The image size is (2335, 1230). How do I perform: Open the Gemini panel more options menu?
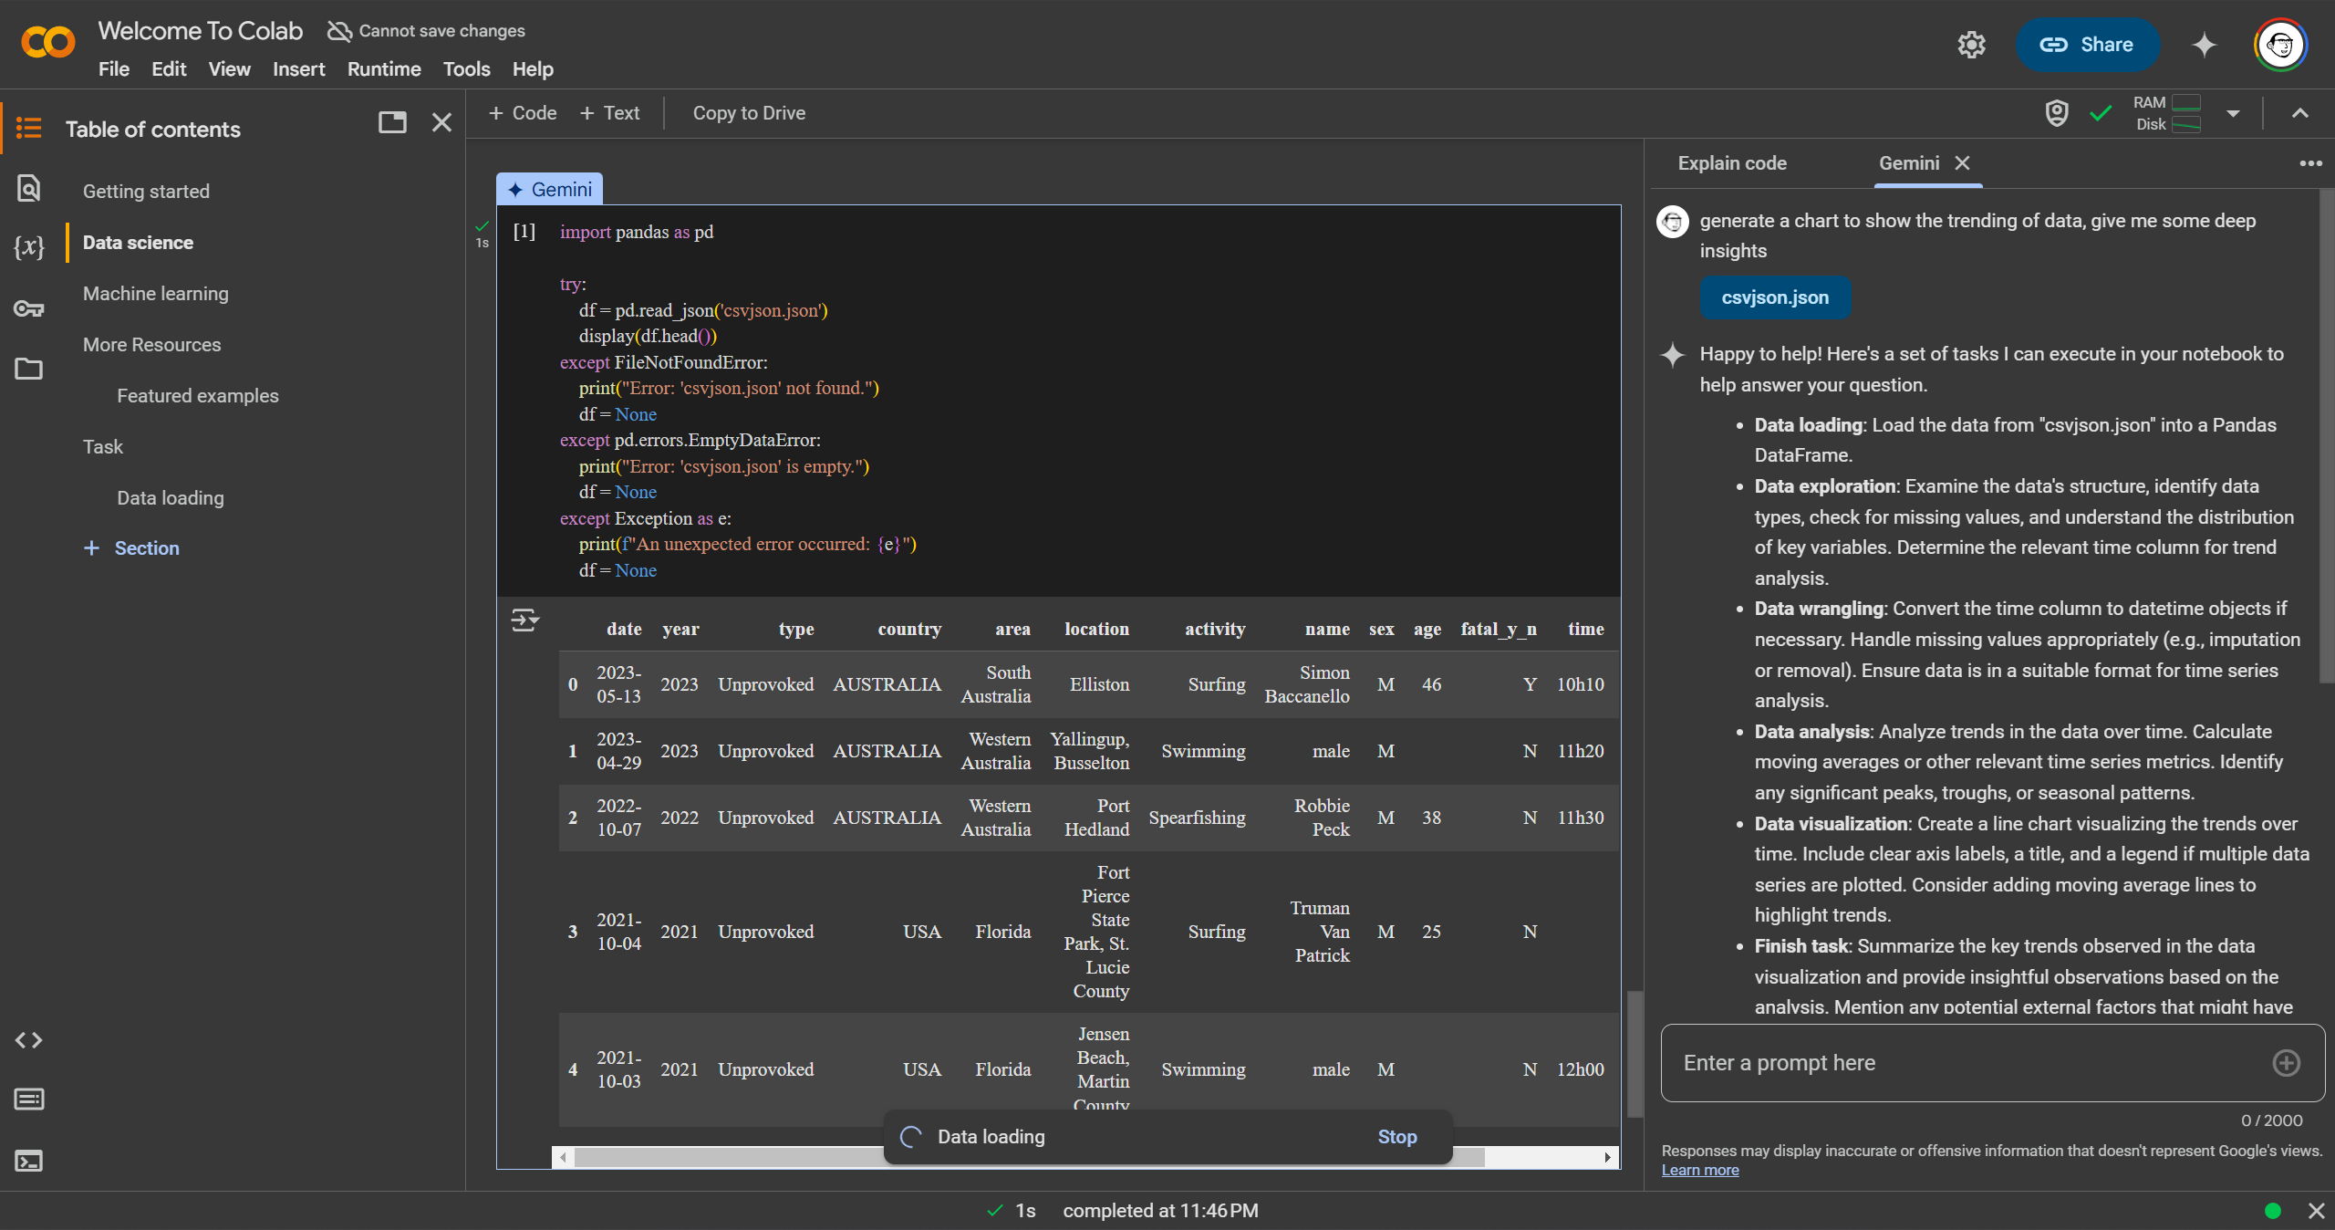2310,163
